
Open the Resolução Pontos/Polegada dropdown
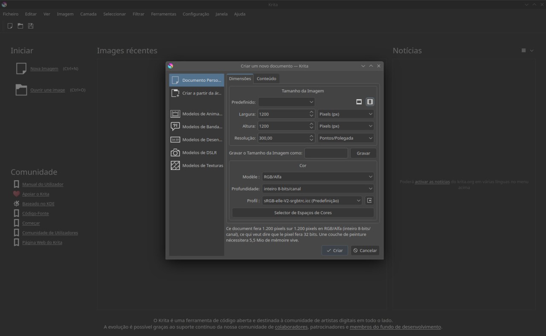(346, 138)
